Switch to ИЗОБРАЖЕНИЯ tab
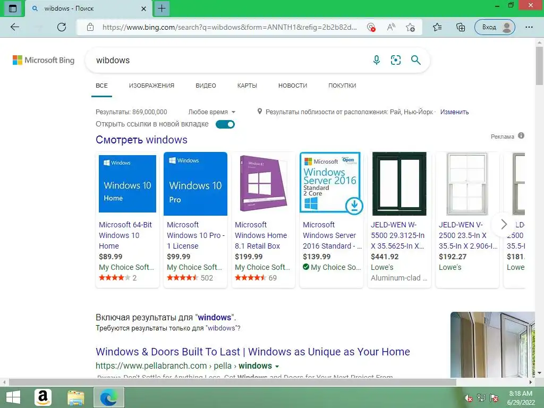 (151, 86)
